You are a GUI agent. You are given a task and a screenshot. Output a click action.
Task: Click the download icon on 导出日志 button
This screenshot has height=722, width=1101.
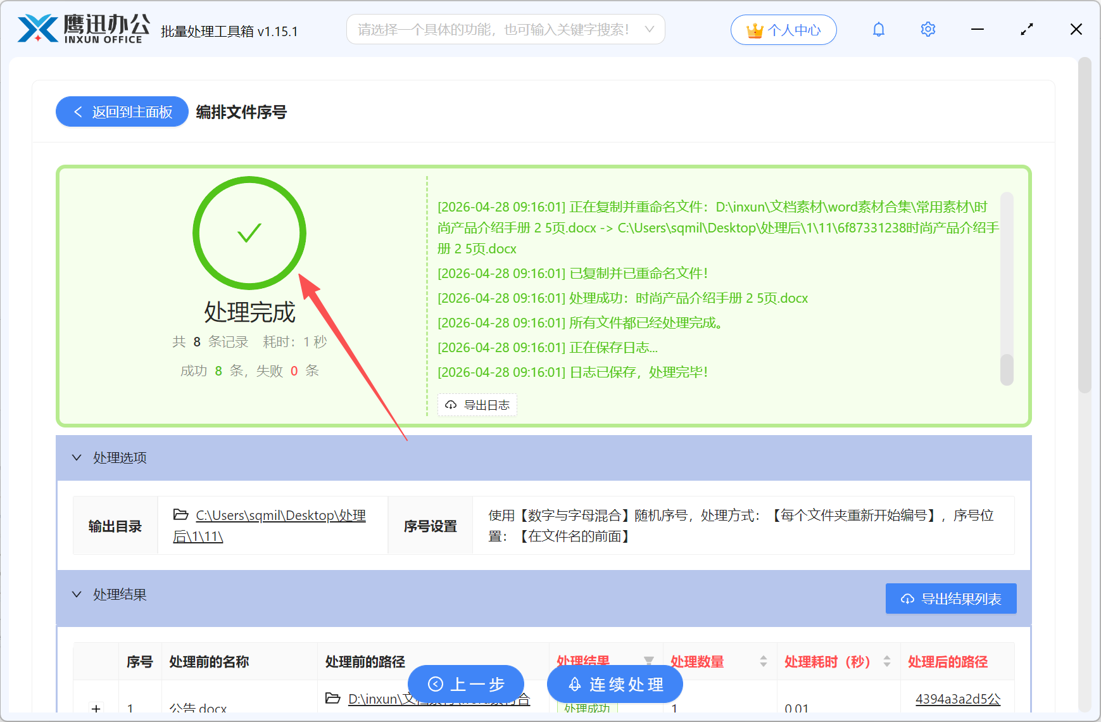pyautogui.click(x=451, y=405)
